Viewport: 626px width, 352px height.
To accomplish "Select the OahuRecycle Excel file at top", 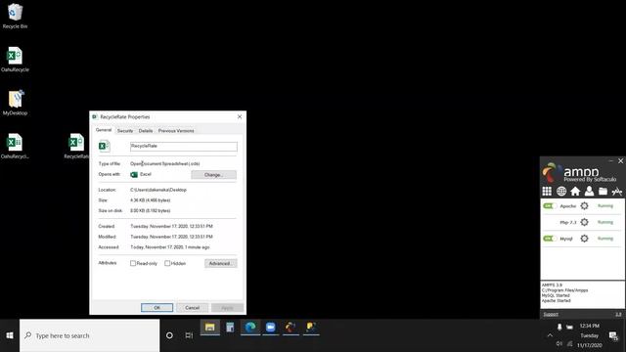I will click(x=16, y=59).
